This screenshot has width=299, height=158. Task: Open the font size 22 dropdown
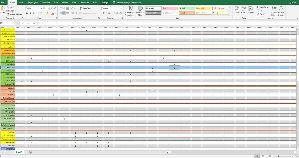(x=48, y=8)
